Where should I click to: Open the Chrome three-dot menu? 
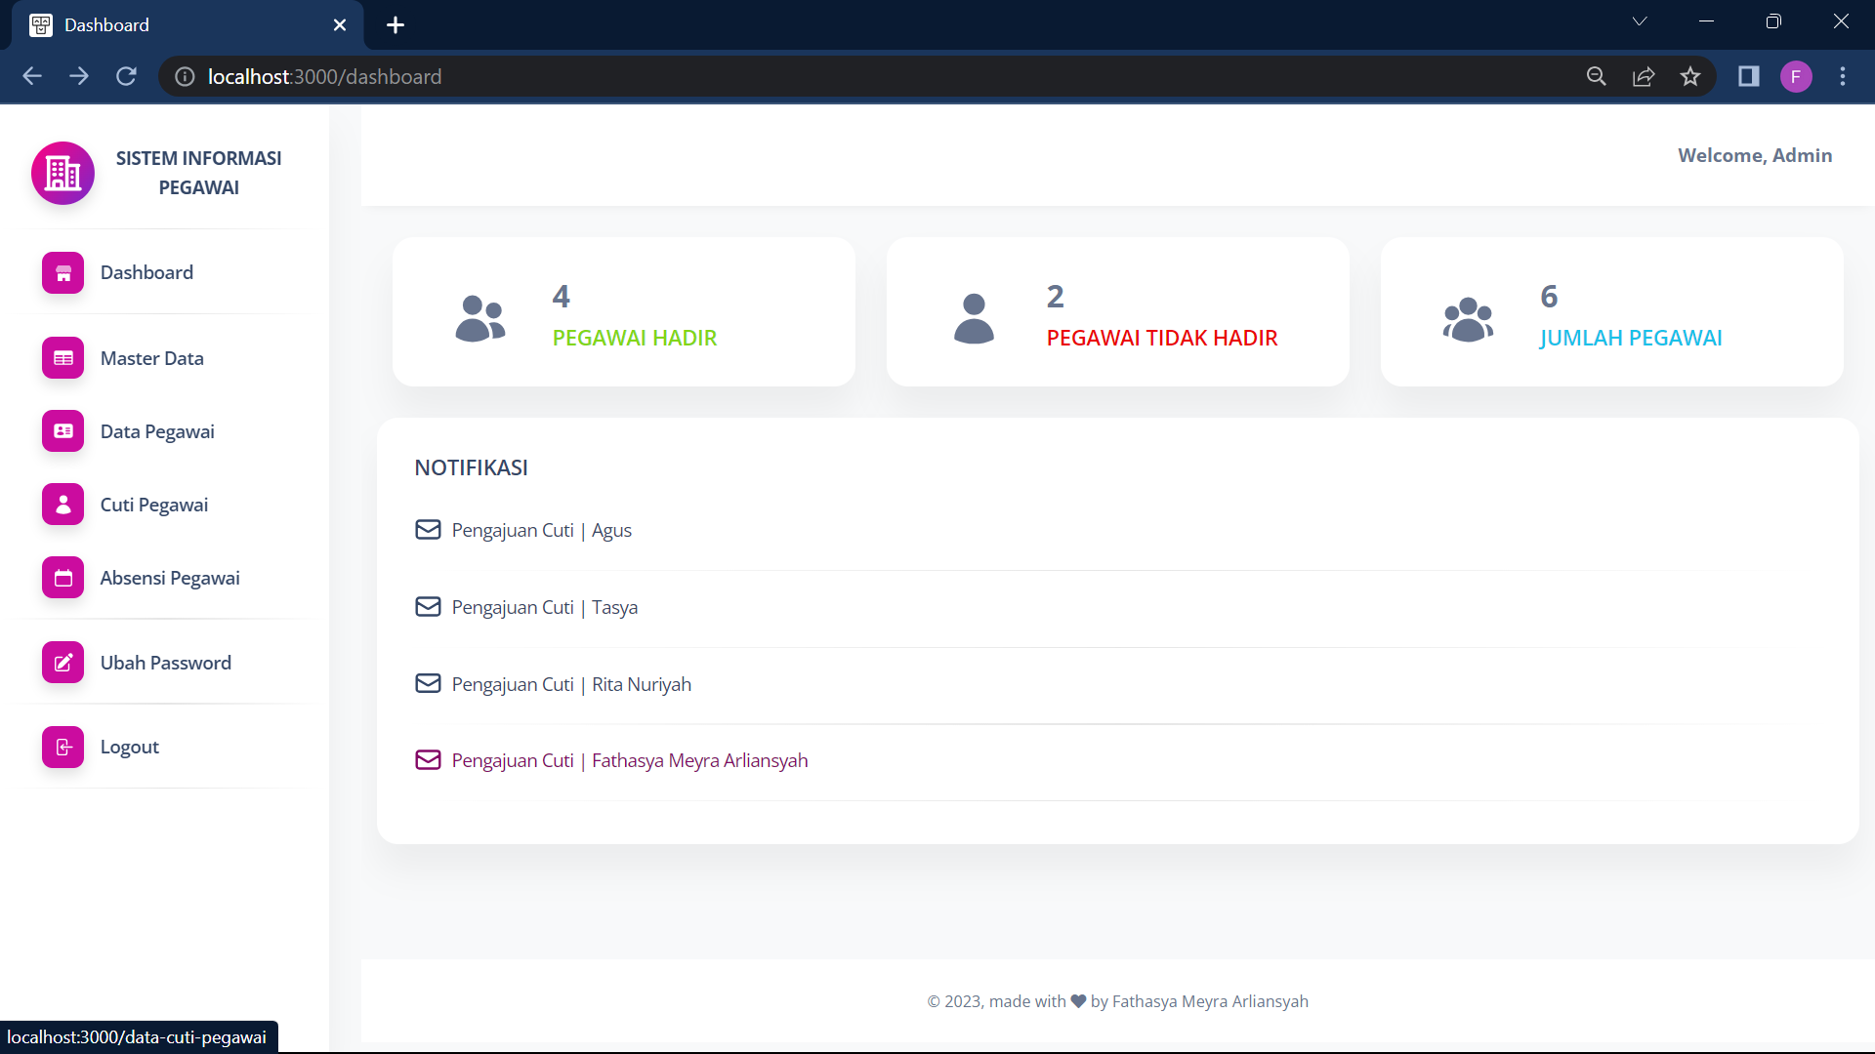(x=1843, y=76)
